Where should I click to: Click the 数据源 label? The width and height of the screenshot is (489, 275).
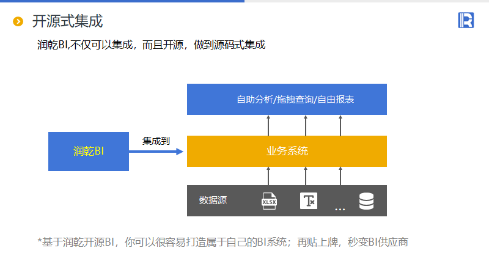click(213, 200)
